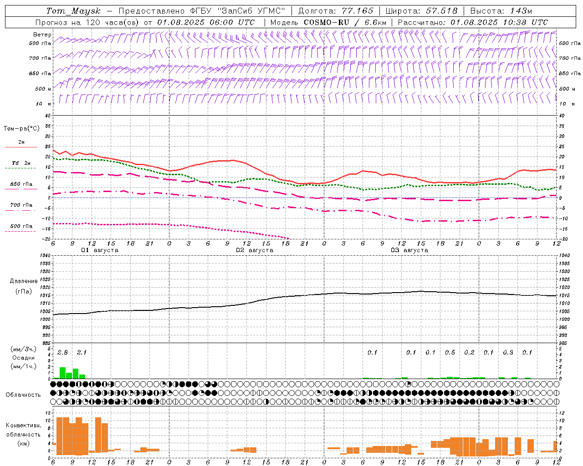Click the Давление panel label
The image size is (583, 466).
coord(24,281)
